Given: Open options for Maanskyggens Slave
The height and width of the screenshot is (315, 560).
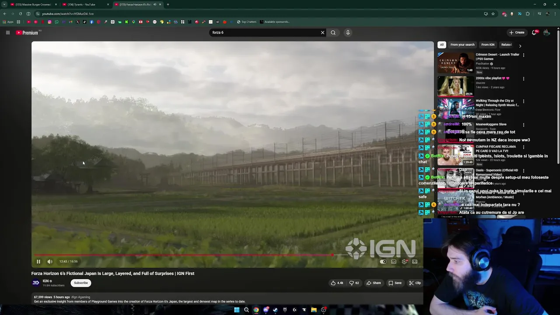Looking at the screenshot, I should 523,125.
